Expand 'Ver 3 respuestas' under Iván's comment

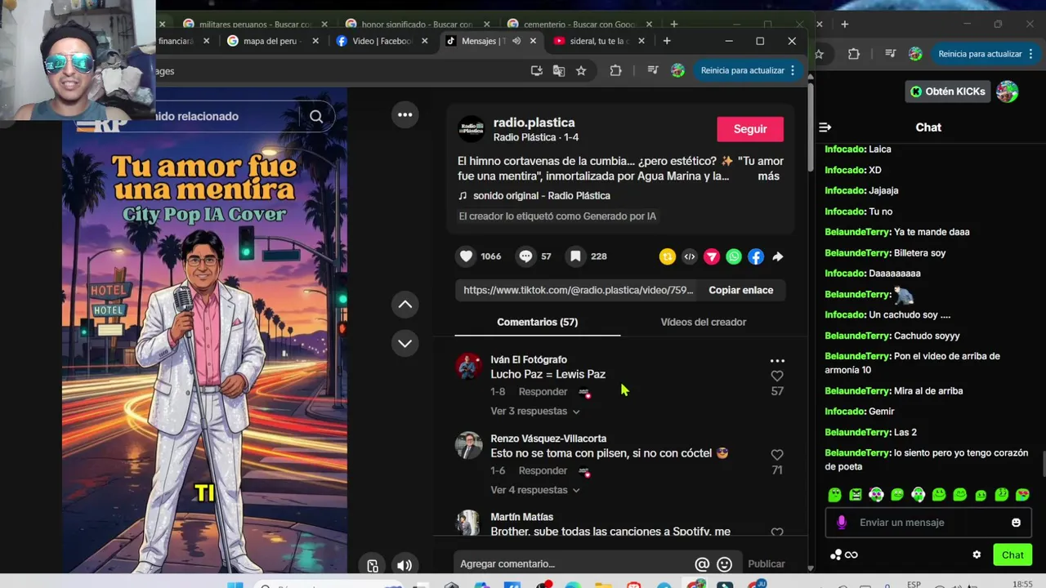click(534, 411)
